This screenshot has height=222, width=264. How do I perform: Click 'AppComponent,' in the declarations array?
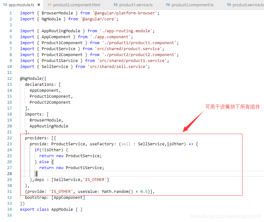45,90
